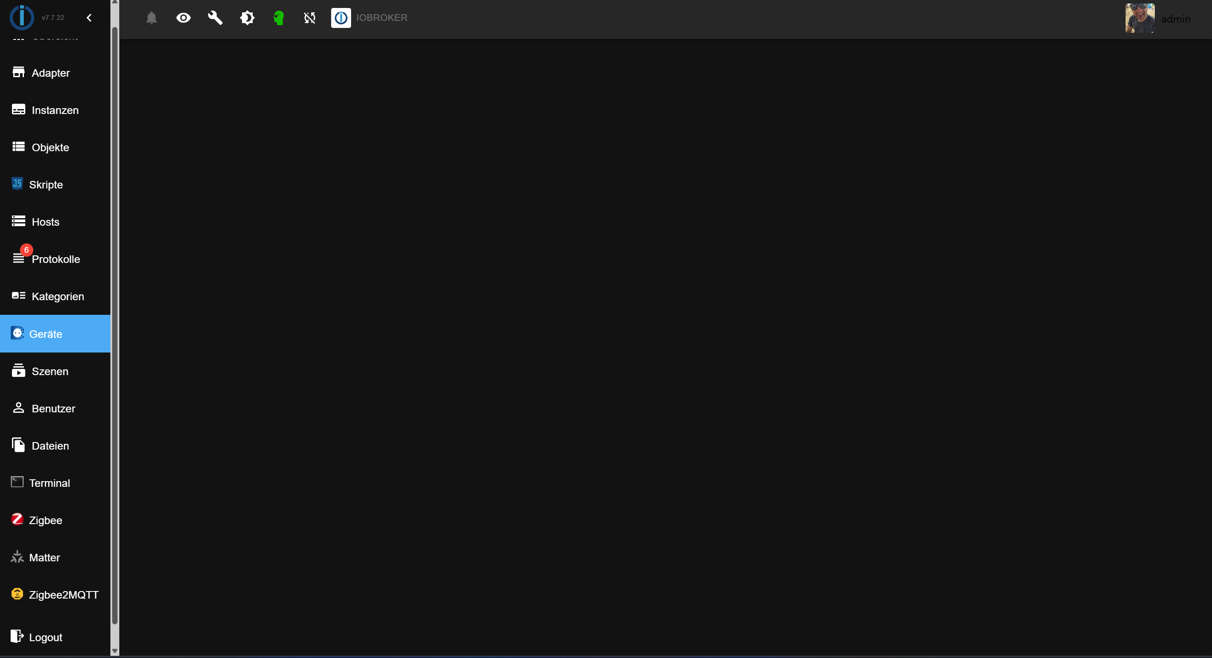Open Protokolle with 6 badge

coord(55,259)
